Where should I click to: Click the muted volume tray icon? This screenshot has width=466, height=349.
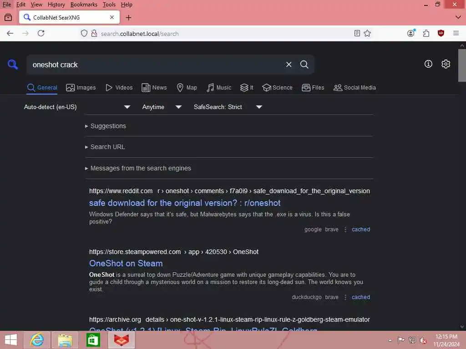coord(423,340)
